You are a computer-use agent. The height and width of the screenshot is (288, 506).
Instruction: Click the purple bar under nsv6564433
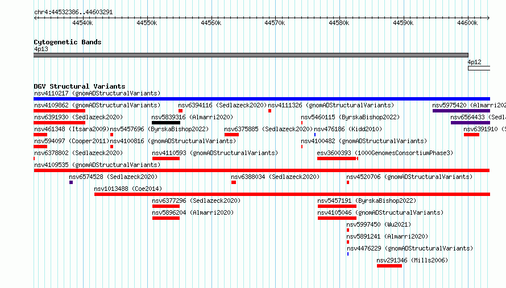470,123
